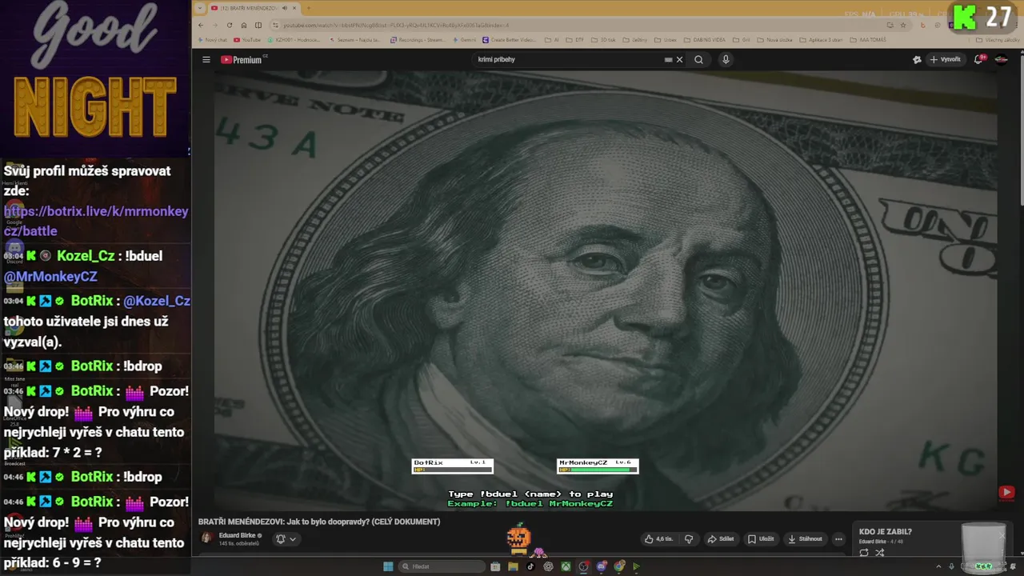Run the search with the magnifier button
Viewport: 1024px width, 576px height.
point(698,59)
